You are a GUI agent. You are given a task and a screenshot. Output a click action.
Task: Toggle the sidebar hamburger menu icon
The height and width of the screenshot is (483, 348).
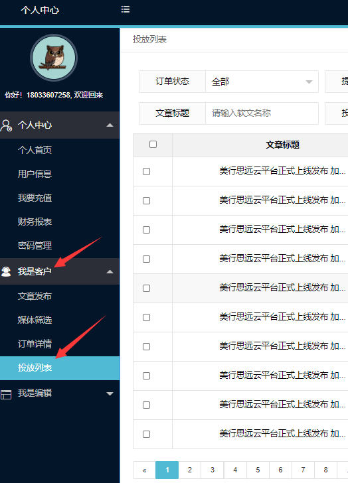[125, 9]
